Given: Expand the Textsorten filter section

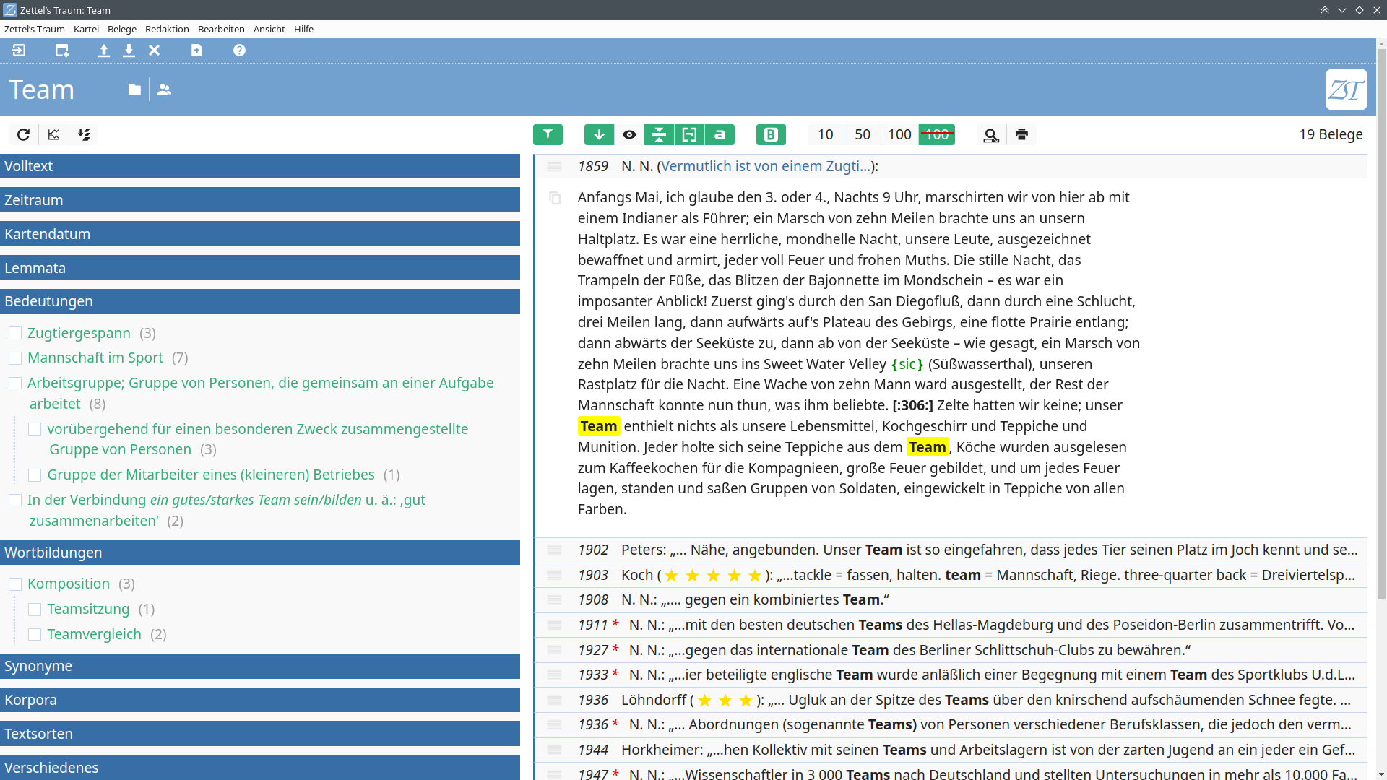Looking at the screenshot, I should coord(260,734).
